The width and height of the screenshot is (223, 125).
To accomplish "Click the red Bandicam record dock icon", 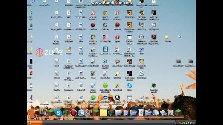I will (x=74, y=113).
